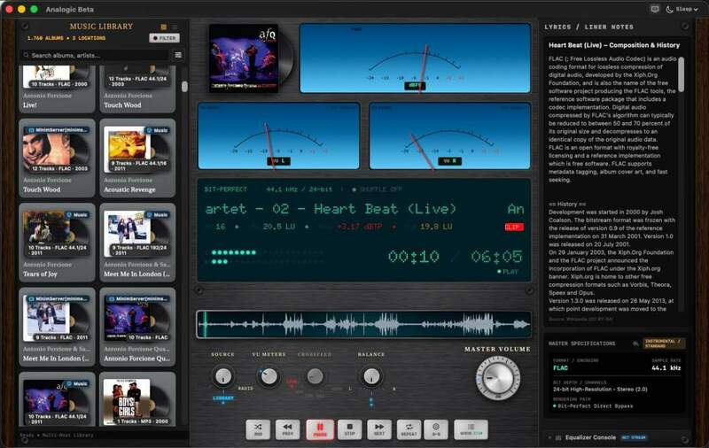Adjust the BALANCE knob
Screen dimensions: 709x448
(x=371, y=375)
